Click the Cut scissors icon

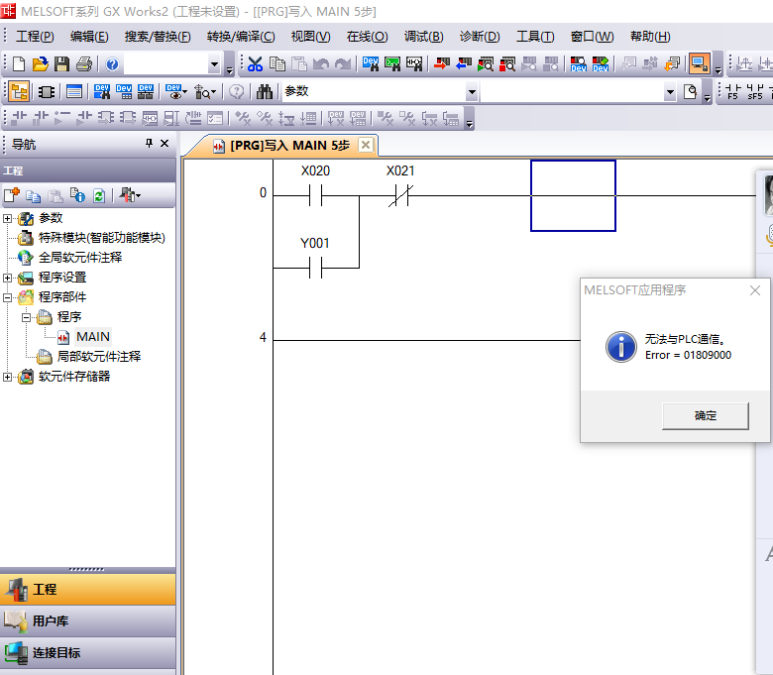tap(255, 64)
